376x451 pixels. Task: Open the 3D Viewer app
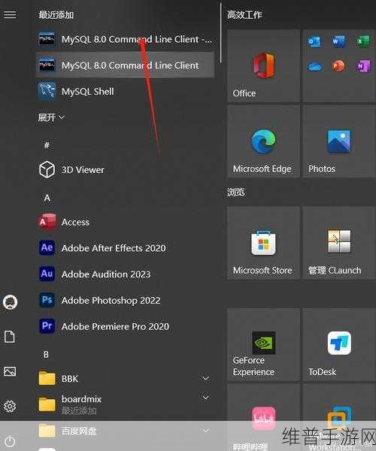[125, 170]
